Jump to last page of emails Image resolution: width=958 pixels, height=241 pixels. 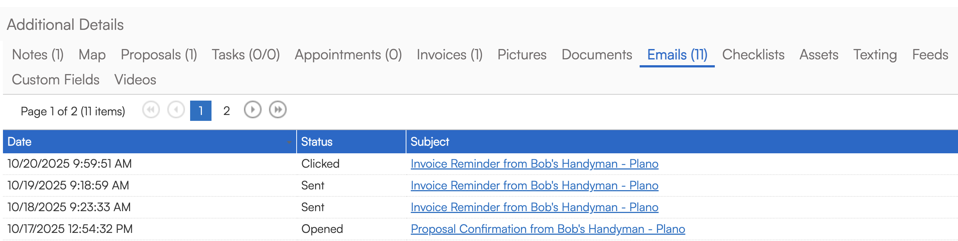278,110
